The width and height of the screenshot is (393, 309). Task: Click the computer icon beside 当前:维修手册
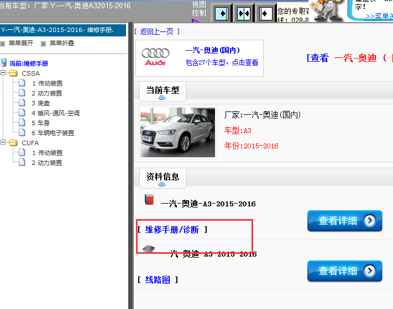click(4, 62)
